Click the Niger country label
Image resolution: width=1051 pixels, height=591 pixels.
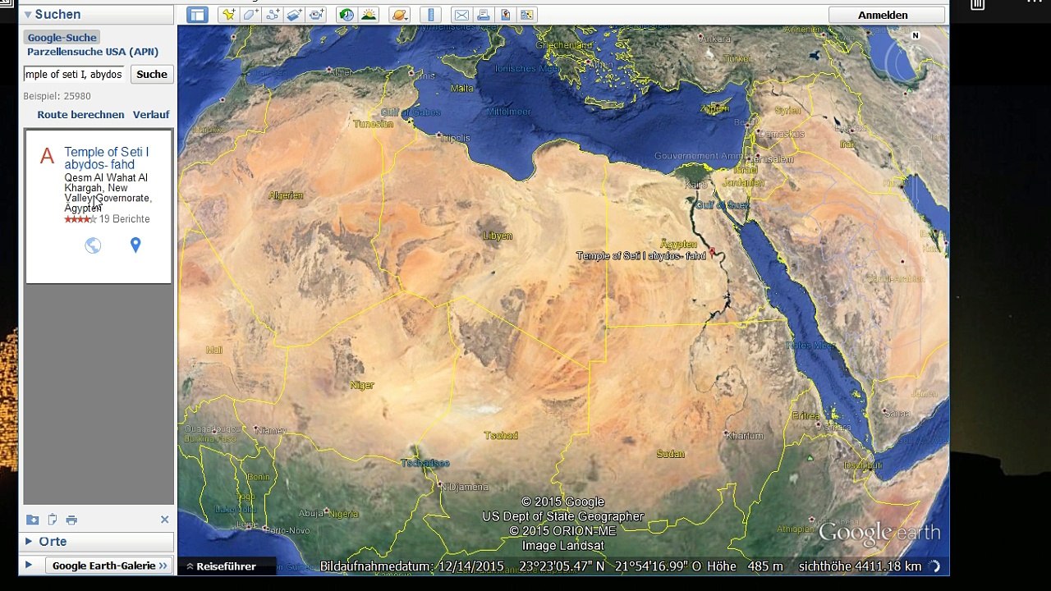tap(362, 385)
